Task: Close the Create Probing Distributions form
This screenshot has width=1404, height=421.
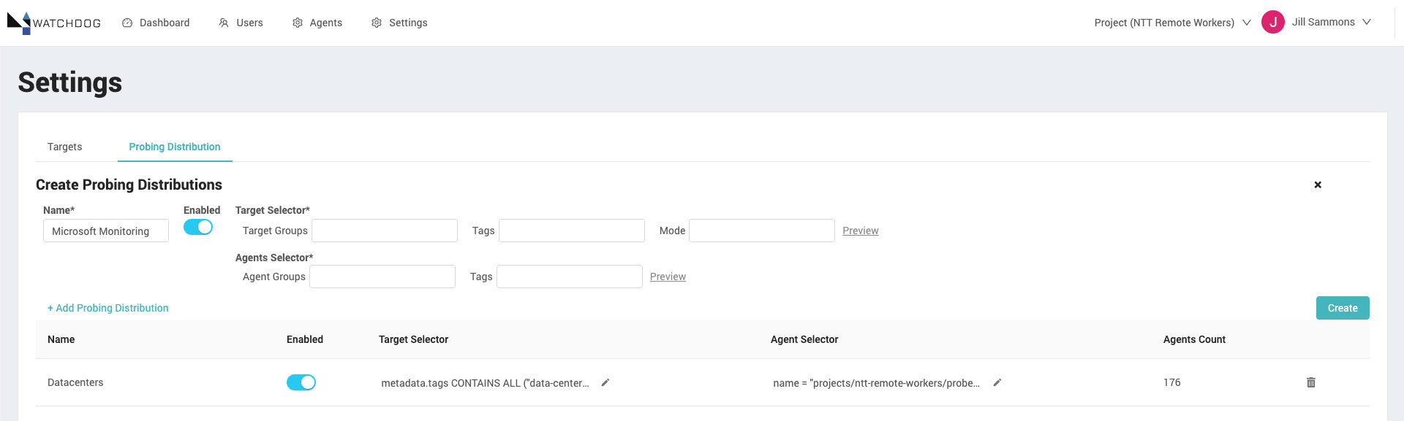Action: 1318,185
